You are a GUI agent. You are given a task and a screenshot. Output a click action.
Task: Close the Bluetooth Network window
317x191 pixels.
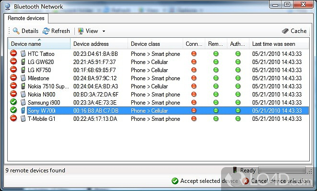(x=303, y=5)
